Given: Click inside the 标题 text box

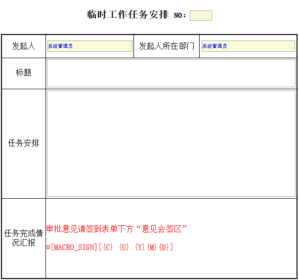Looking at the screenshot, I should point(171,73).
